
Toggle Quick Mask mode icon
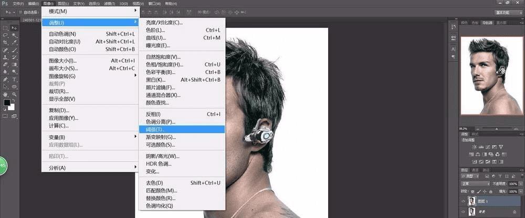click(5, 116)
